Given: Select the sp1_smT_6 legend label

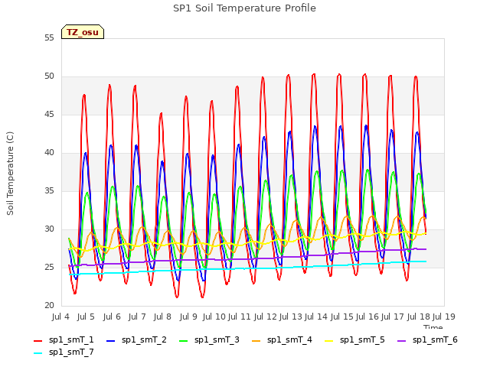Looking at the screenshot, I should coord(435,339).
